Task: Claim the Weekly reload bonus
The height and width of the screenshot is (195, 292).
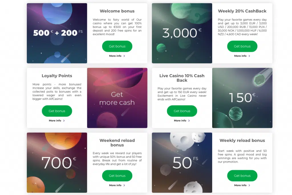Action: 242,176
